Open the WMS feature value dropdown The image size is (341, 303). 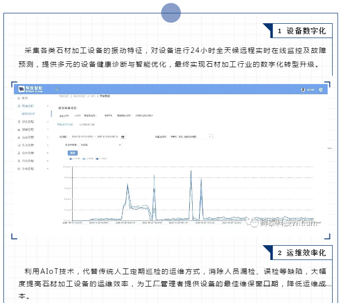click(x=190, y=136)
